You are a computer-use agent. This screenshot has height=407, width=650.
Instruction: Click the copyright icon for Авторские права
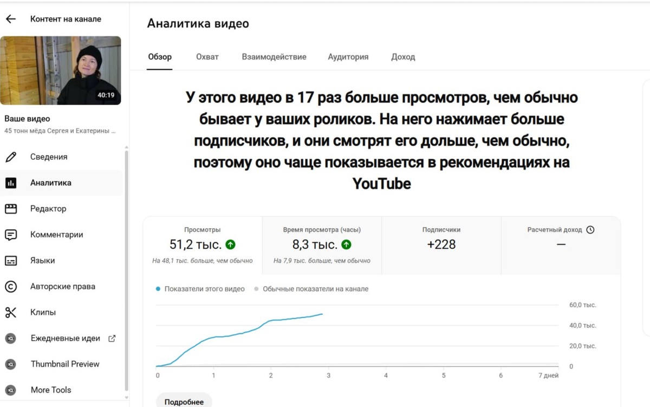(11, 287)
